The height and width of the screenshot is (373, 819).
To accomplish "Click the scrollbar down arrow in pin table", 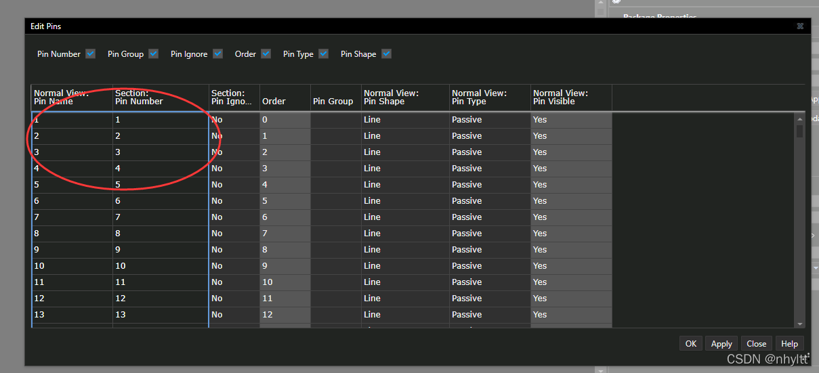I will pyautogui.click(x=800, y=324).
